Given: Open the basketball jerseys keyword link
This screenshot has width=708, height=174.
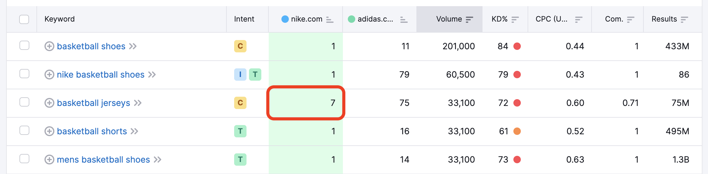Looking at the screenshot, I should 94,103.
